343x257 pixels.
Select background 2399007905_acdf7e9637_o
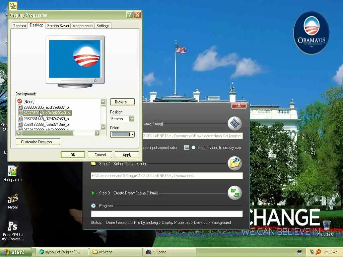(x=46, y=107)
